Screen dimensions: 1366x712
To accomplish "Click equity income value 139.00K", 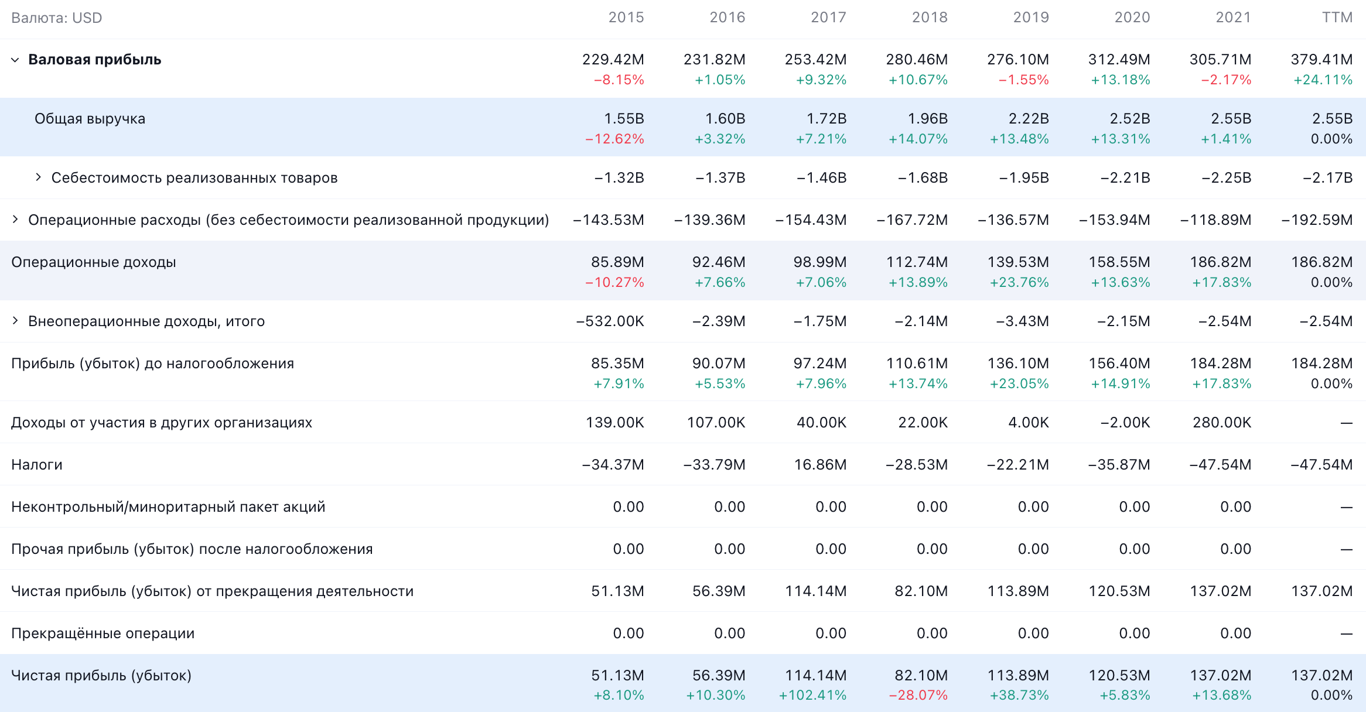I will click(615, 423).
